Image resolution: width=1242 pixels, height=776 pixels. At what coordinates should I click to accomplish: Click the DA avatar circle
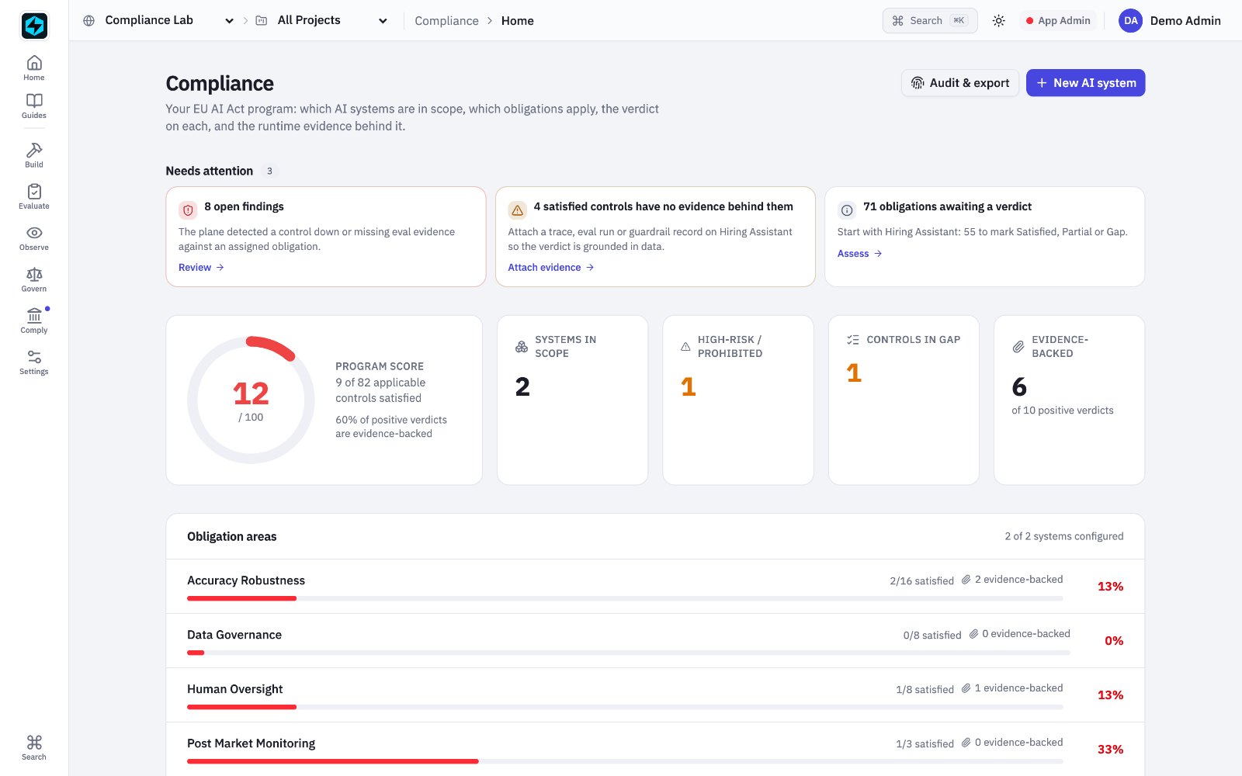tap(1131, 21)
